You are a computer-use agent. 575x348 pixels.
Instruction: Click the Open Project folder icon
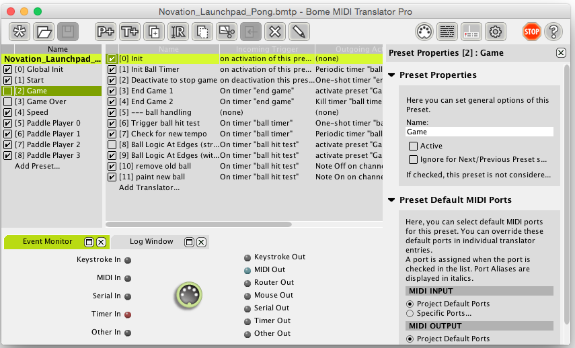pos(44,32)
